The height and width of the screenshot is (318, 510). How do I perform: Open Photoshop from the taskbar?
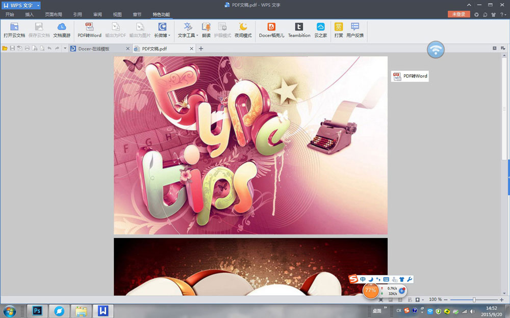(x=37, y=311)
